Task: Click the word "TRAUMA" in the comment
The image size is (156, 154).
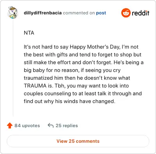Action: (35, 86)
